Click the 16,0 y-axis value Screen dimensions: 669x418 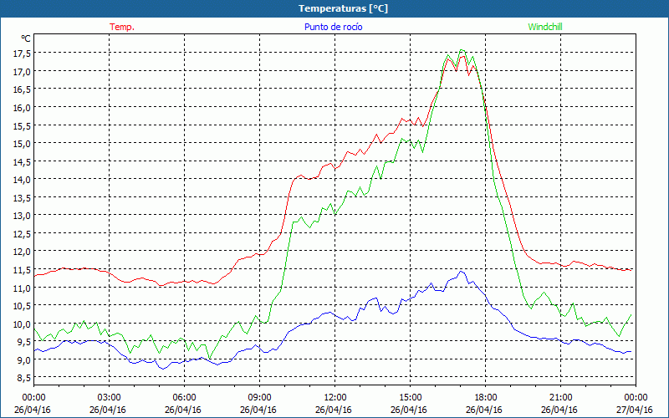22,107
